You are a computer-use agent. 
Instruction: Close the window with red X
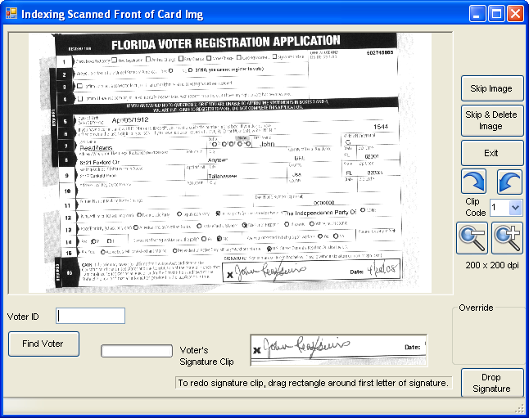pyautogui.click(x=515, y=14)
